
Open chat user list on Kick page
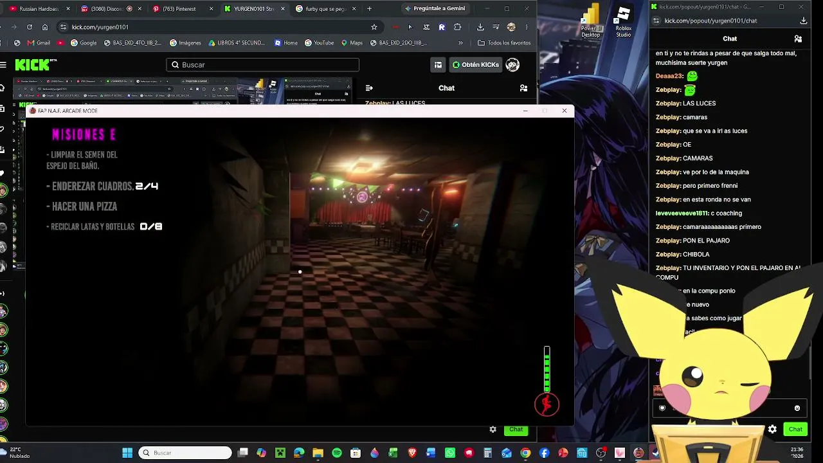(x=523, y=88)
